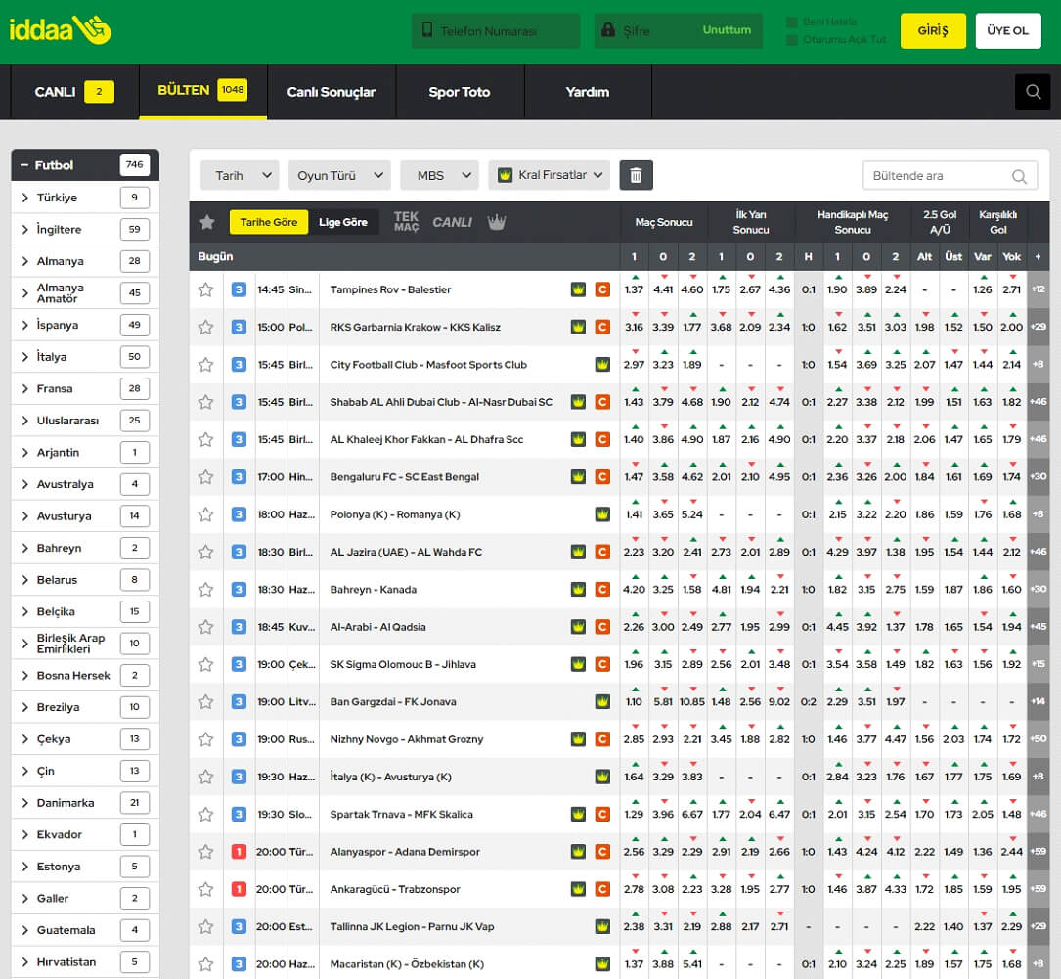Click the crown filter icon beside CANLI
This screenshot has height=979, width=1061.
click(x=496, y=222)
